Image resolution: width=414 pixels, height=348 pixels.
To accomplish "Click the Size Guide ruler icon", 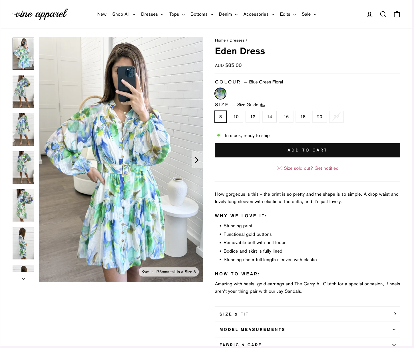I will (x=262, y=105).
